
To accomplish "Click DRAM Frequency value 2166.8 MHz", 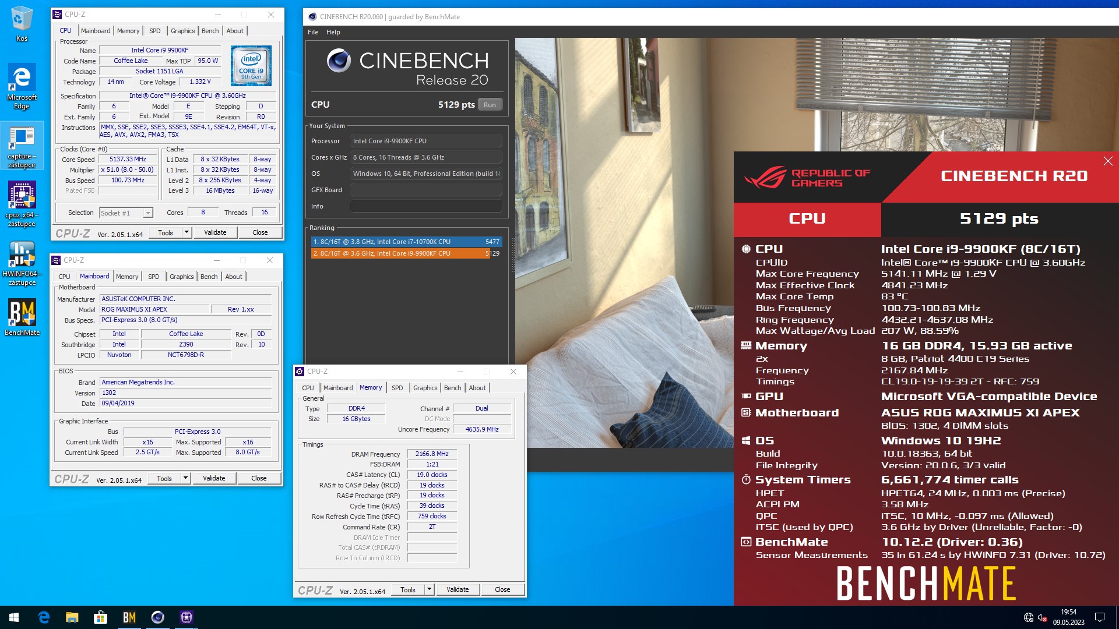I will pyautogui.click(x=432, y=454).
